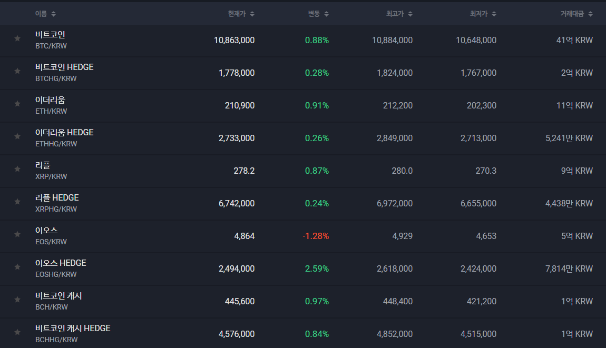Select the ETH/KRW ticker text
606x348 pixels.
click(x=51, y=111)
